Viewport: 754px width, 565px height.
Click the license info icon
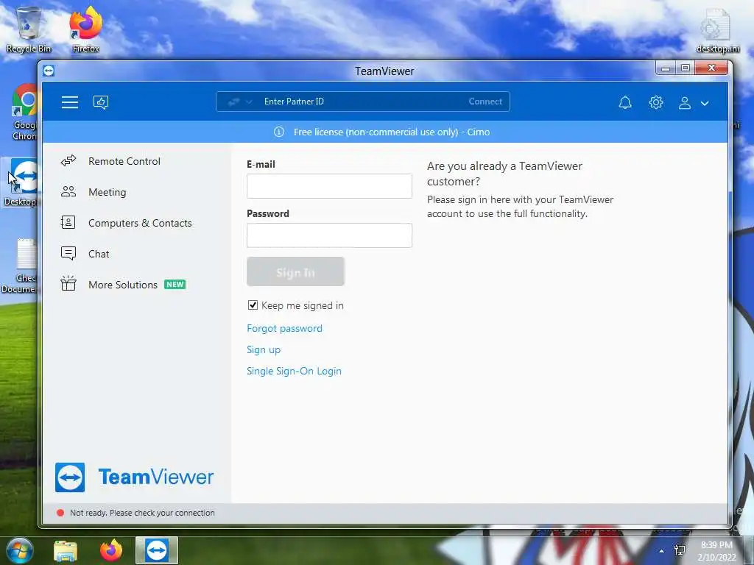(x=279, y=132)
